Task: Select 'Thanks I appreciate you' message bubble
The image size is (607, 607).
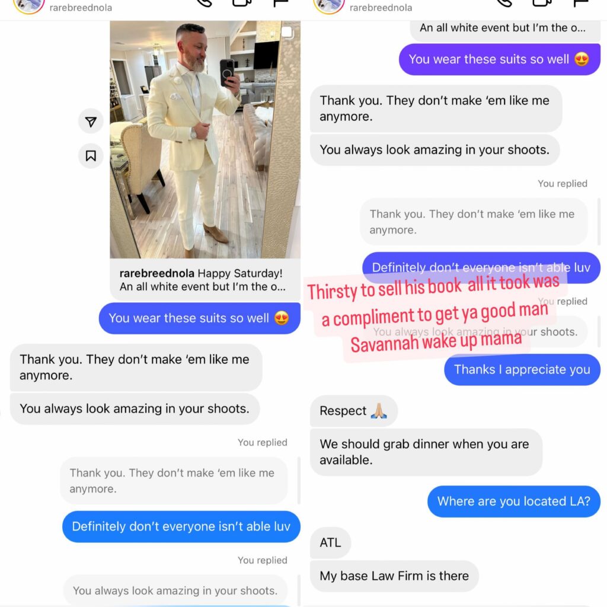Action: point(522,369)
